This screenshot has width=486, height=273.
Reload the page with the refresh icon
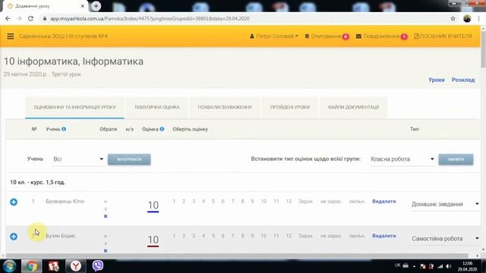30,18
